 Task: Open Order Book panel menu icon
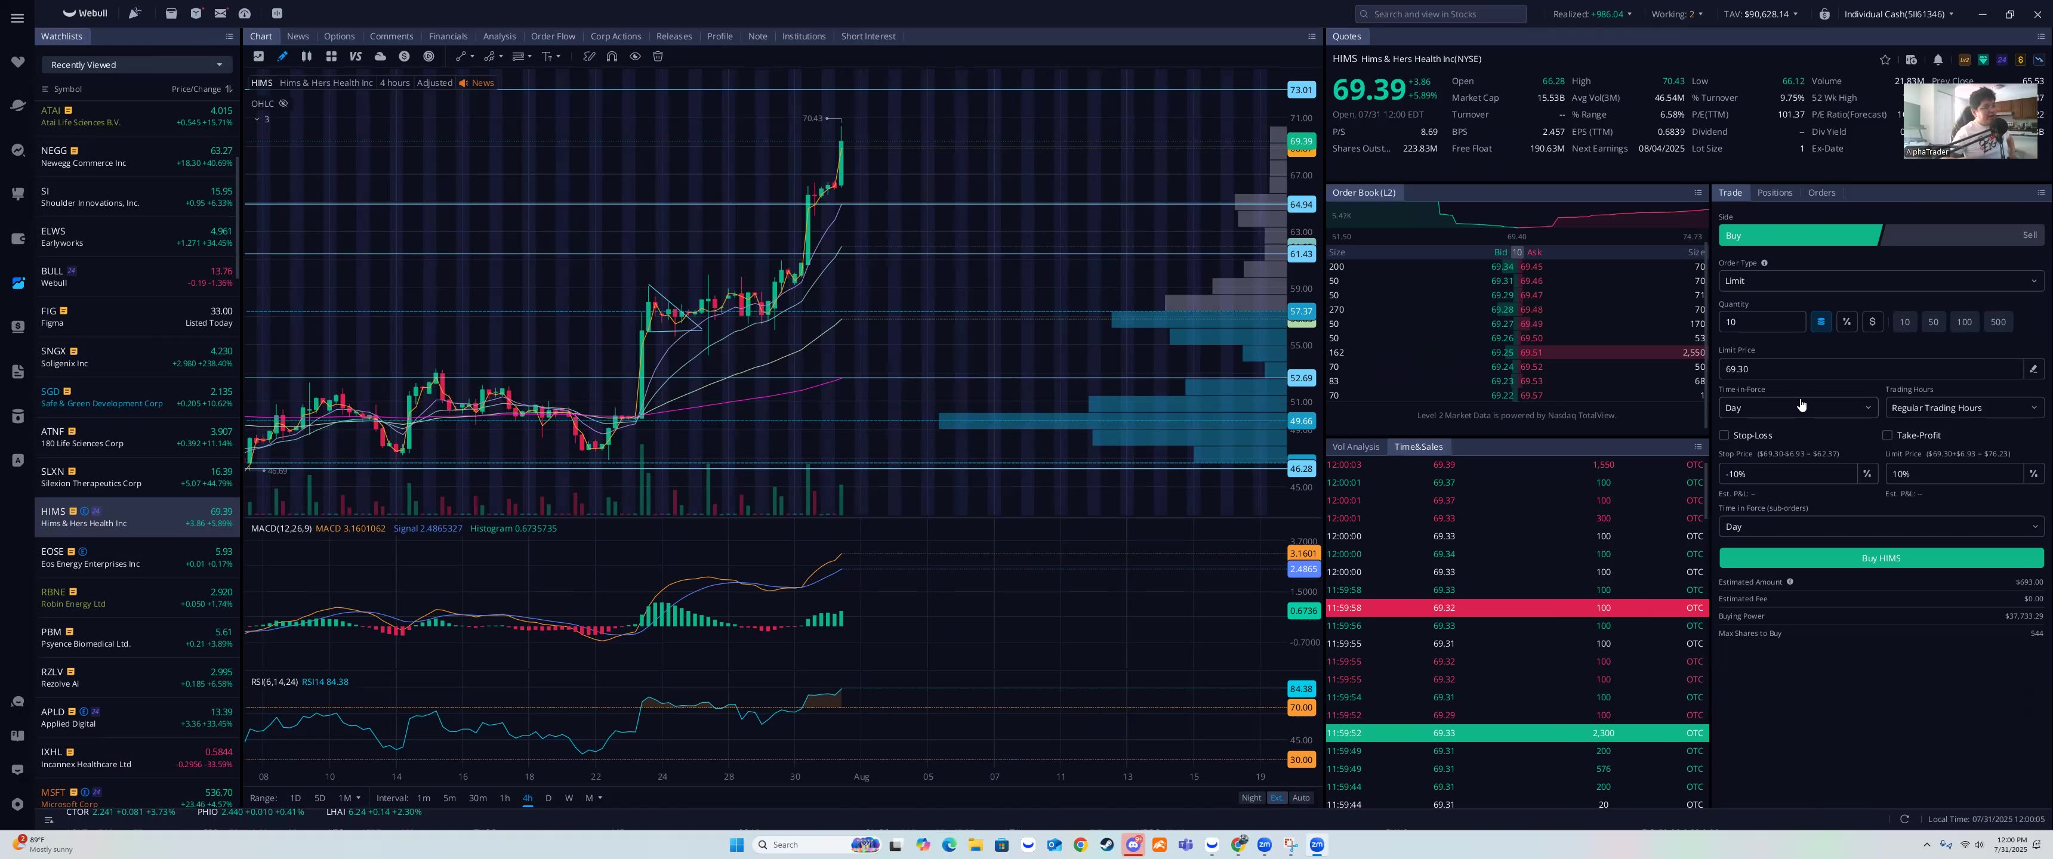tap(1697, 193)
